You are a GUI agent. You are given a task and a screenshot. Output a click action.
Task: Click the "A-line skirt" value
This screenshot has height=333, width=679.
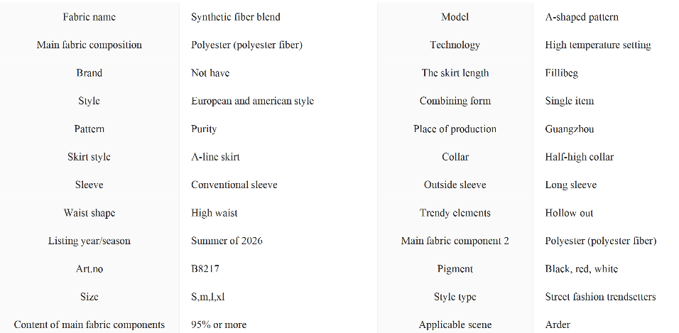(x=215, y=157)
